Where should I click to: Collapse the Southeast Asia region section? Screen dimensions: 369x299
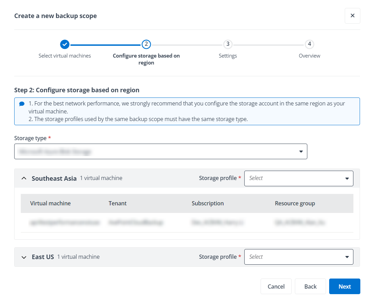click(x=24, y=178)
